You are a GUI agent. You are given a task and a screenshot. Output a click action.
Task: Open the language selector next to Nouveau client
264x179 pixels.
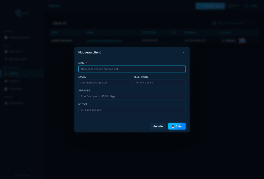(x=233, y=6)
